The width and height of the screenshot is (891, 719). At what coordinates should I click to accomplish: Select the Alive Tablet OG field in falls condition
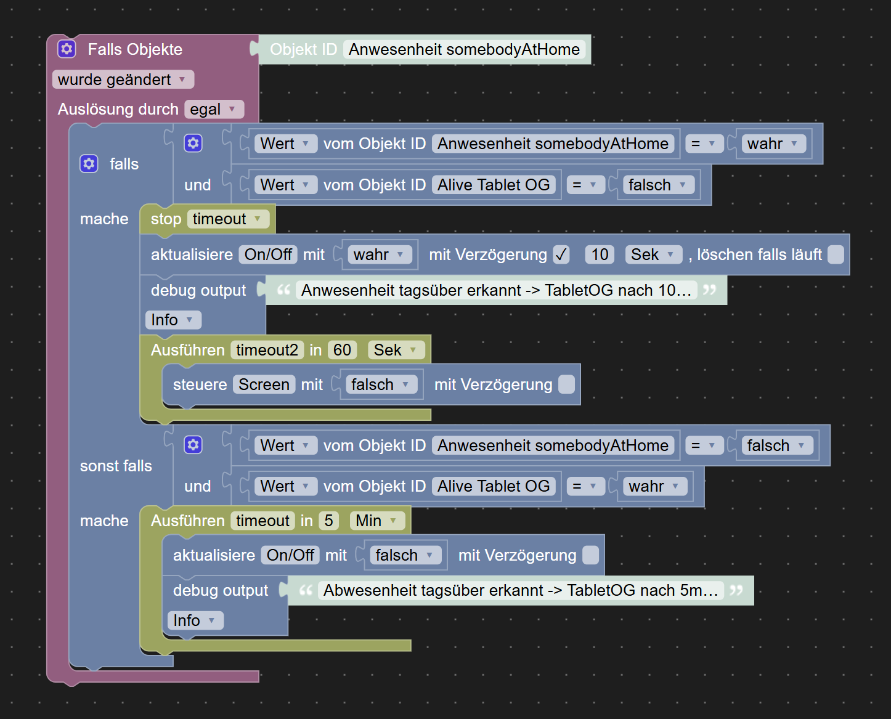(494, 185)
